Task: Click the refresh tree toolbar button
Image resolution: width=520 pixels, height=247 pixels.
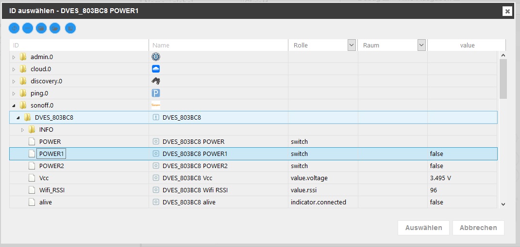Action: (x=15, y=29)
